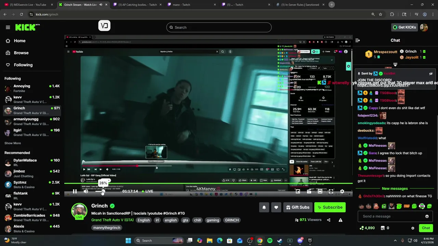438x246 pixels.
Task: Report the stream via warning icon
Action: [340, 220]
